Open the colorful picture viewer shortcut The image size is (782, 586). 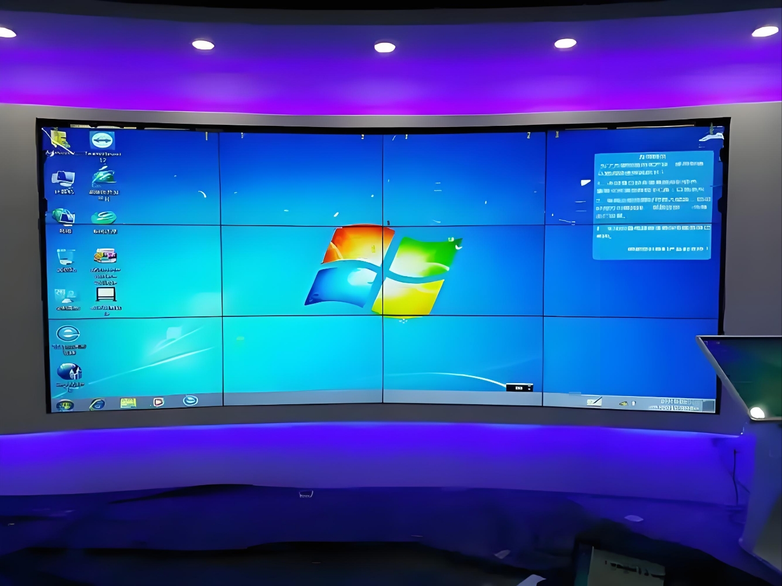(105, 256)
